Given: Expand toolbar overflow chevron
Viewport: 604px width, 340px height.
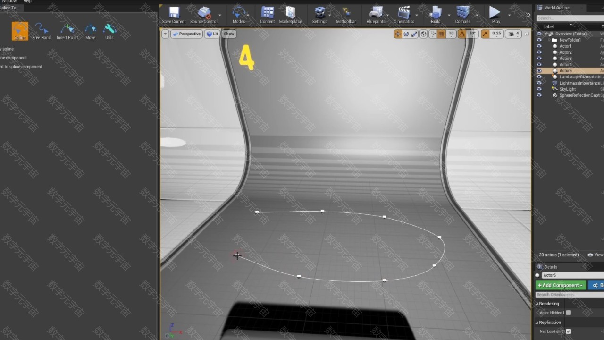Looking at the screenshot, I should (528, 15).
